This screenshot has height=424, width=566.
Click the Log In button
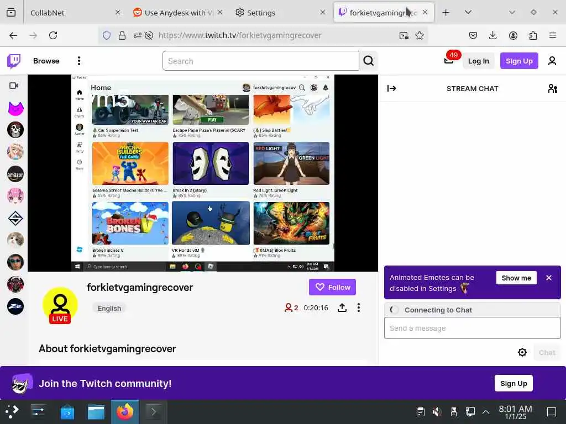pyautogui.click(x=478, y=61)
